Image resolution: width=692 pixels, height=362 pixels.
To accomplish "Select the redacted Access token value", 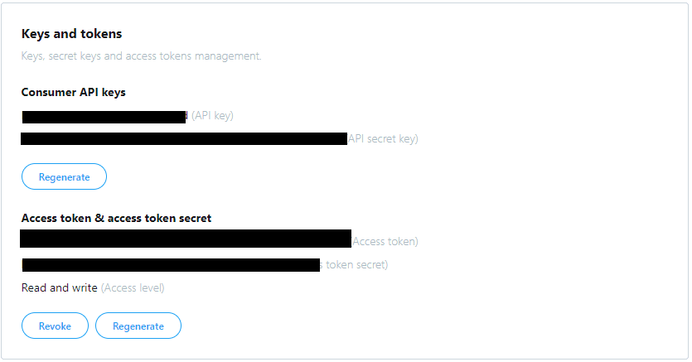I will click(x=186, y=238).
